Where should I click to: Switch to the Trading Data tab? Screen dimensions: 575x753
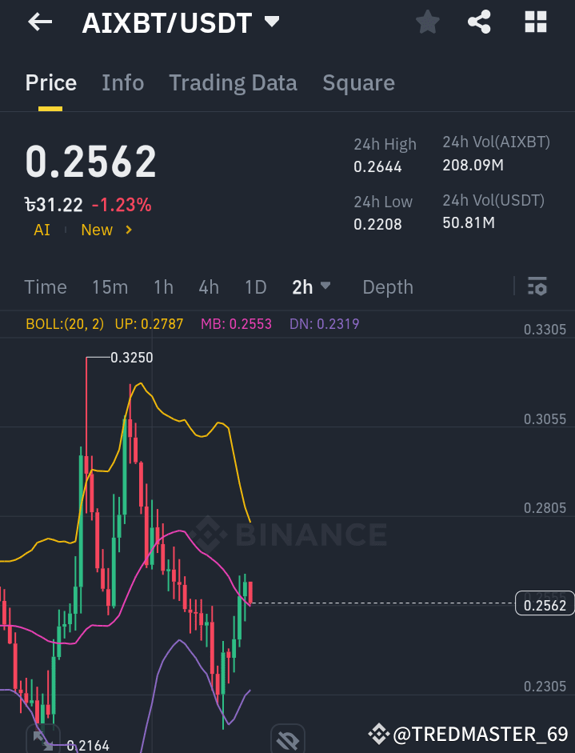point(233,82)
